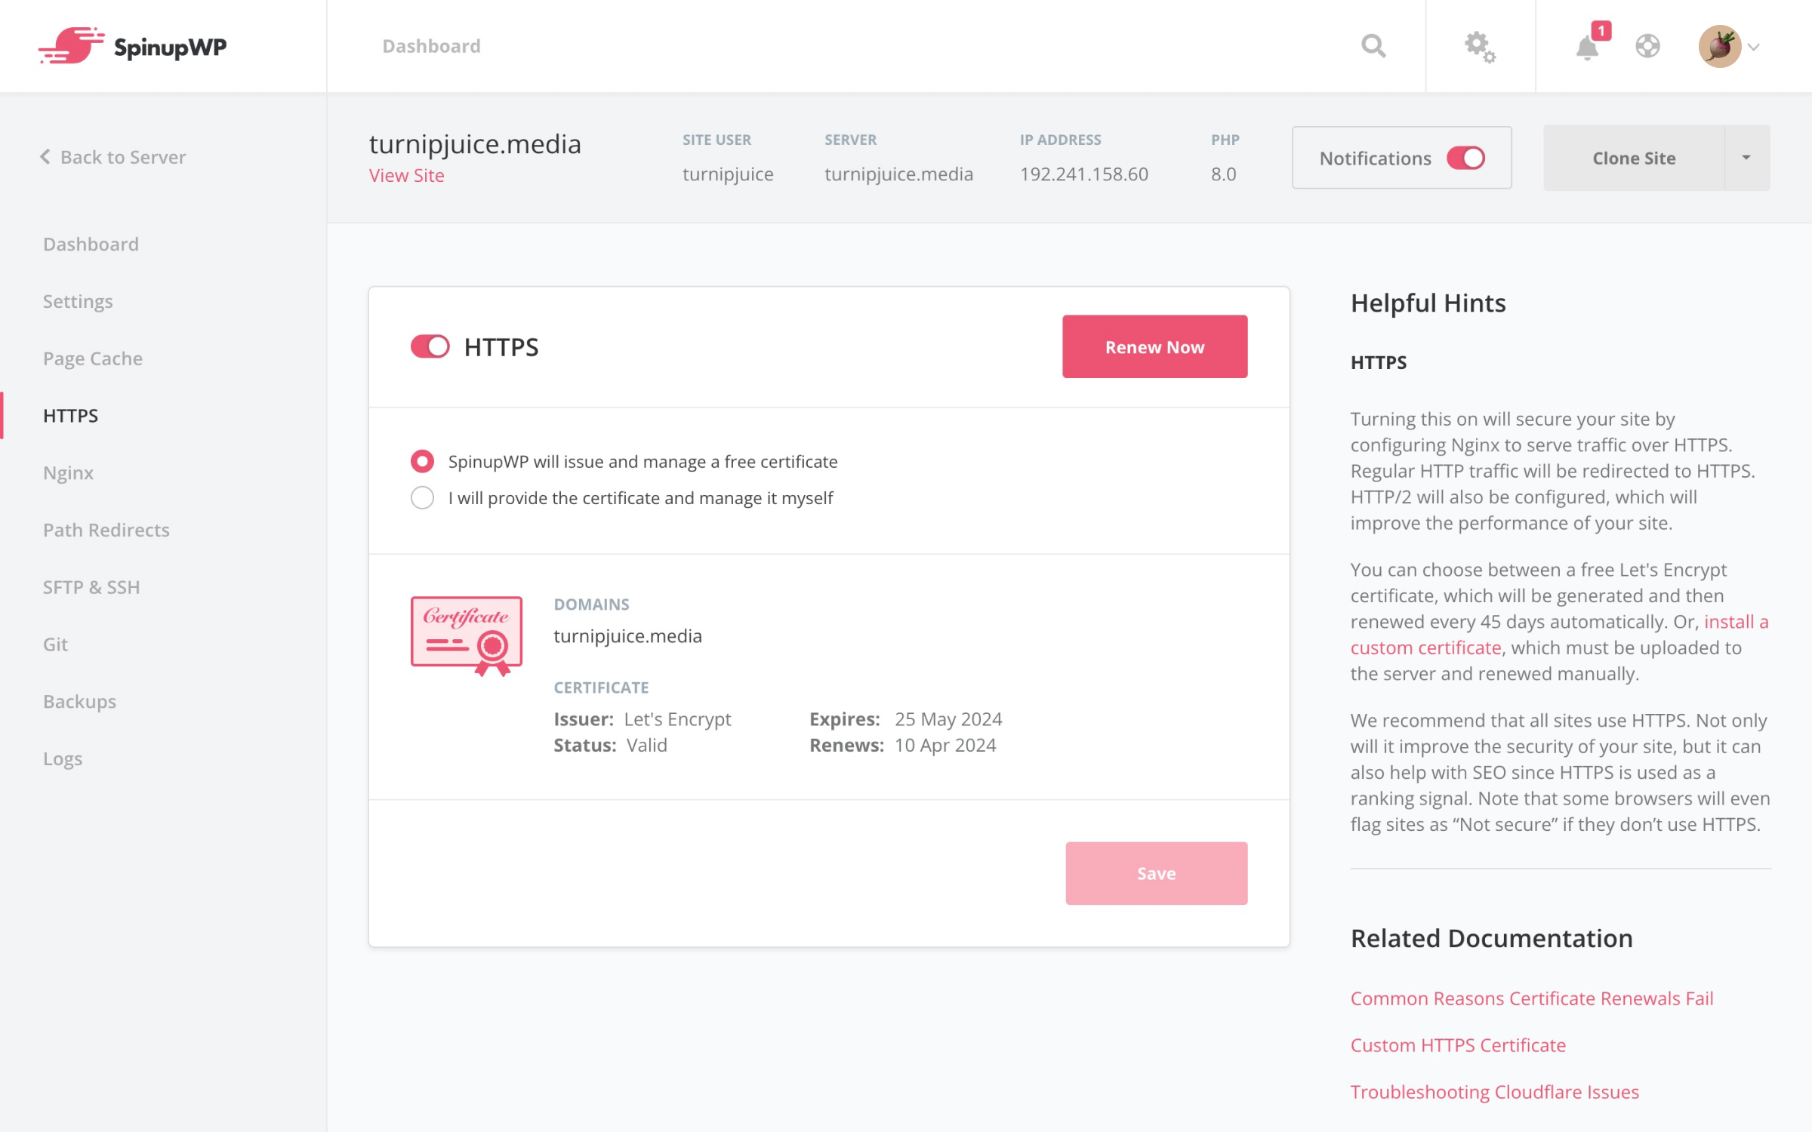
Task: Click the site user turnipjuice value
Action: tap(728, 174)
